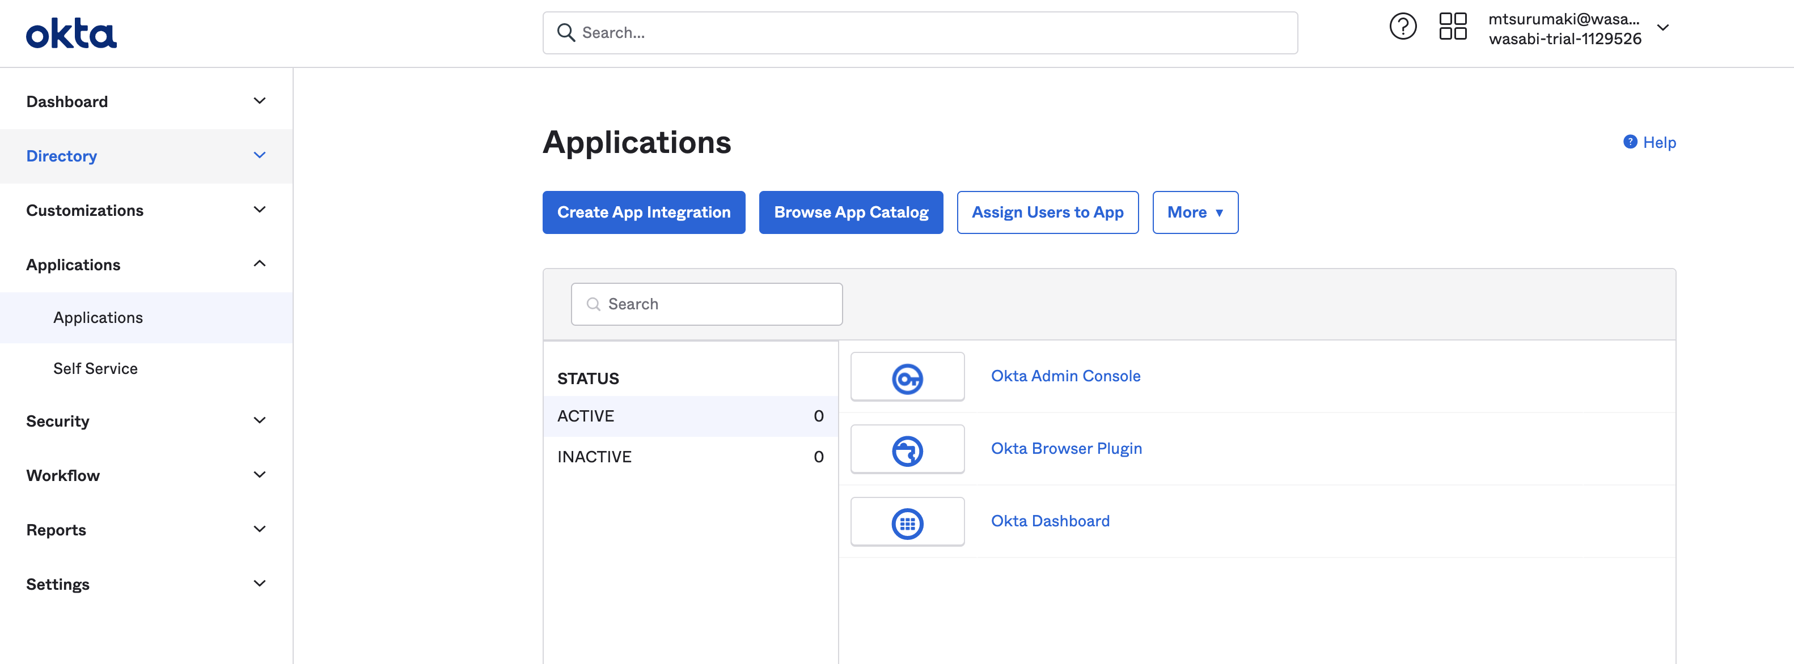This screenshot has width=1794, height=664.
Task: Expand the Dashboard sidebar section
Action: pos(259,101)
